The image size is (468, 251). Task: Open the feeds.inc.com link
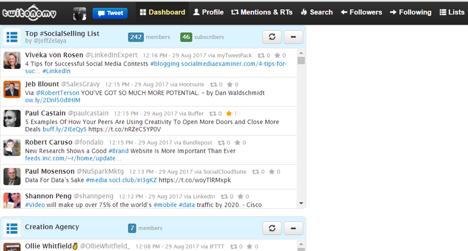pos(73,158)
